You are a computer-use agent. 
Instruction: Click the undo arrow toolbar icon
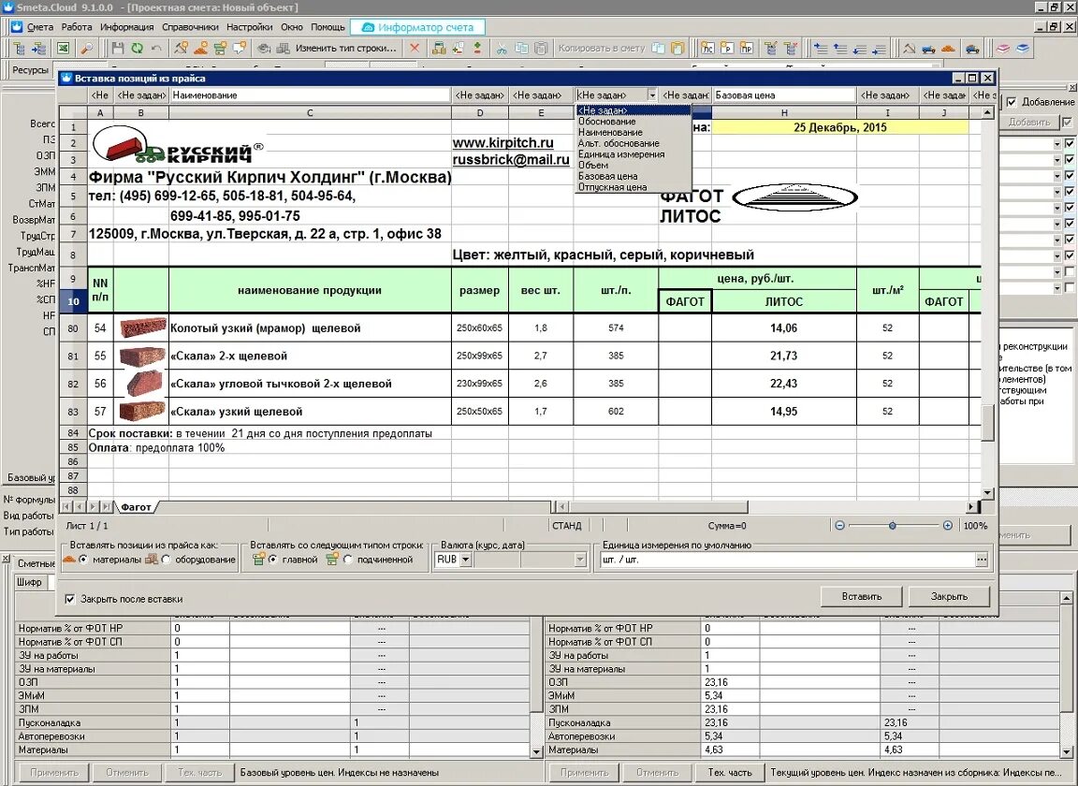coord(157,48)
